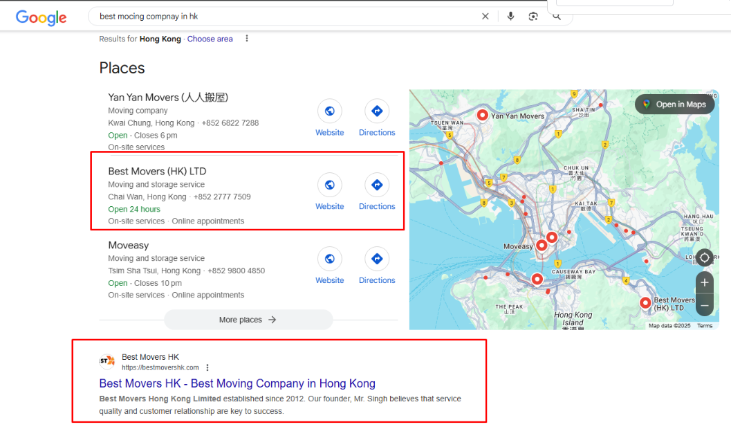The image size is (731, 438).
Task: Click the magnifier search icon
Action: [557, 17]
